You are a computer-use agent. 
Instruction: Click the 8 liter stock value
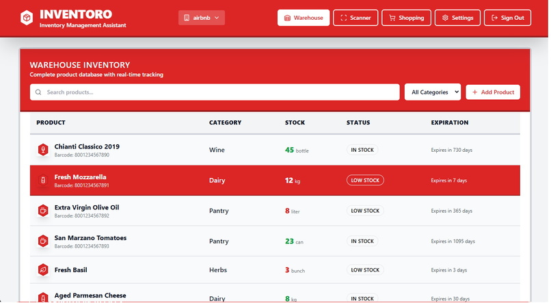click(292, 211)
